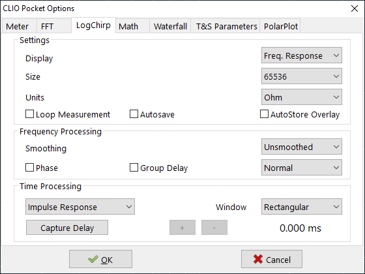
Task: Go to the Waterfall tab
Action: (170, 26)
